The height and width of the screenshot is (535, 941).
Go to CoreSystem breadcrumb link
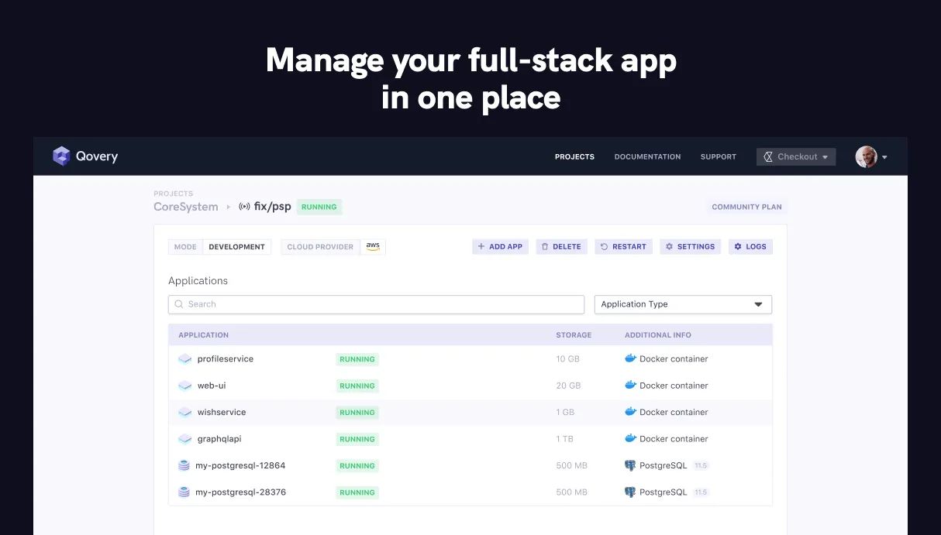[186, 207]
